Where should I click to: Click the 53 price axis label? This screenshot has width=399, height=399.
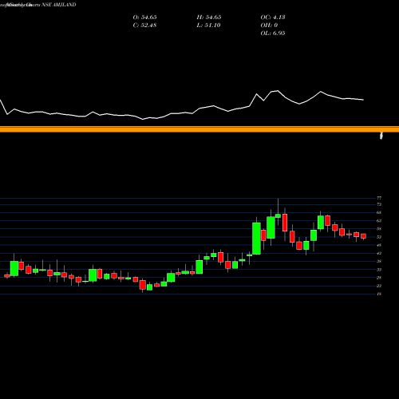[379, 237]
